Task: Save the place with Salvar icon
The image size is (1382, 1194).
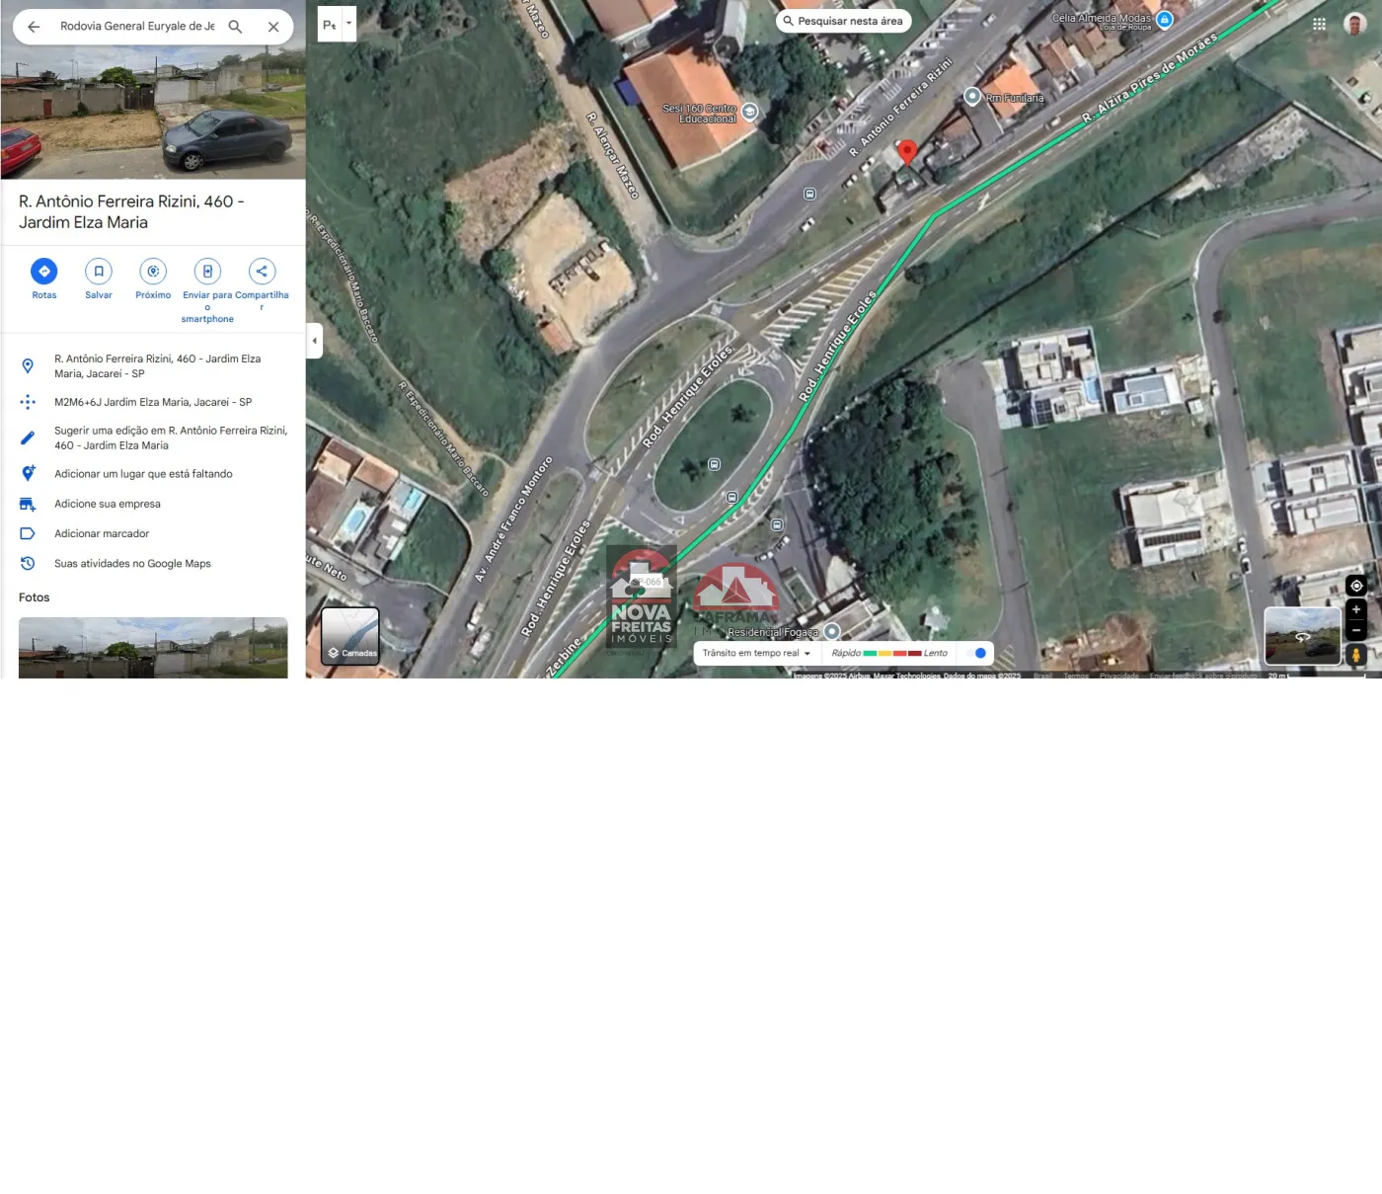Action: (99, 272)
